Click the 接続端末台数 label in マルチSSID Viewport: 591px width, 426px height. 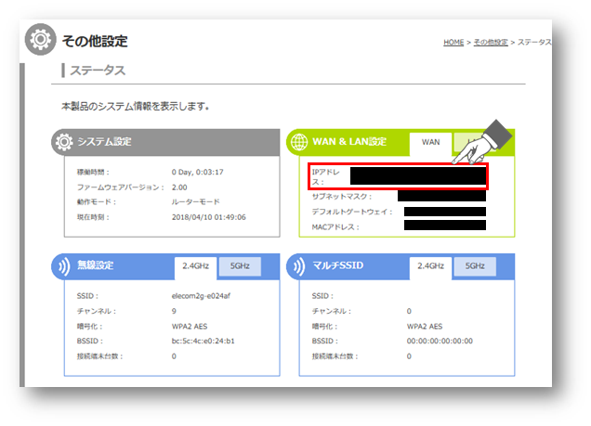335,356
